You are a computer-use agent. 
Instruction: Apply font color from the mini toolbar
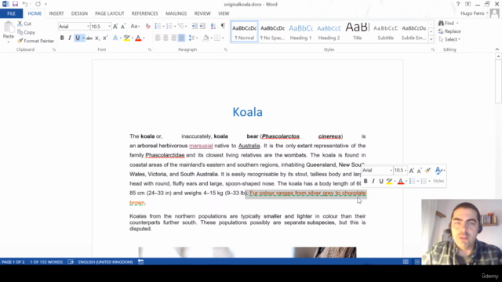pyautogui.click(x=401, y=181)
